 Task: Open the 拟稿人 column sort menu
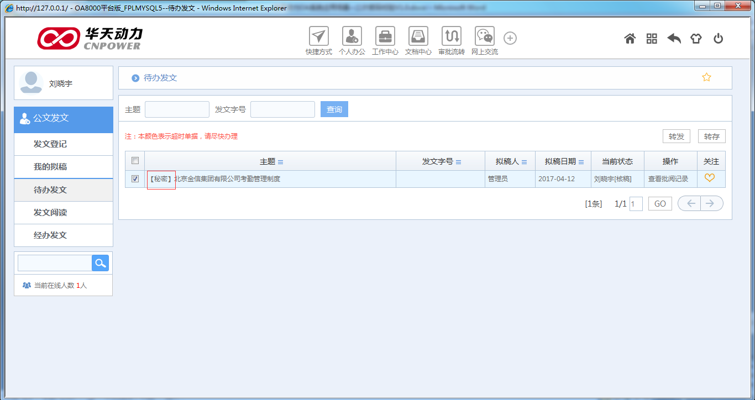click(524, 161)
